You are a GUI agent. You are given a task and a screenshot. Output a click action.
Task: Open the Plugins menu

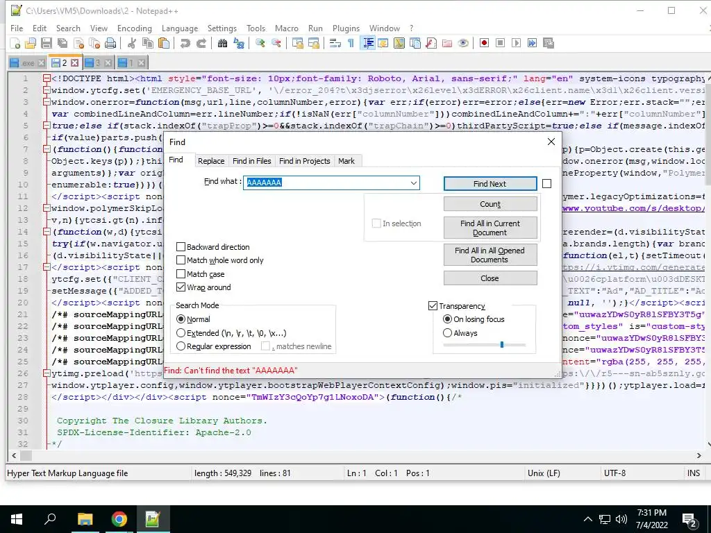pos(346,28)
